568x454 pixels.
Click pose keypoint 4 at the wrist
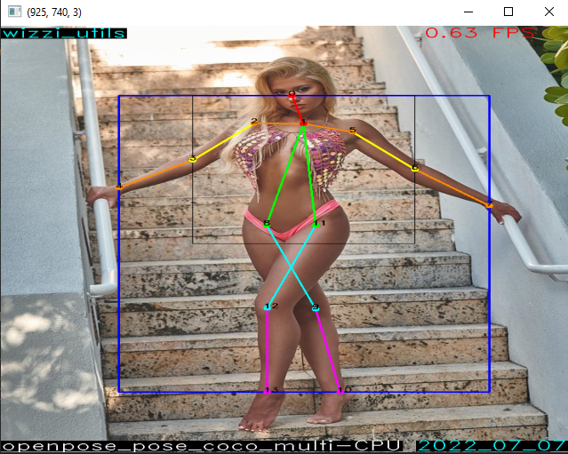pyautogui.click(x=119, y=187)
